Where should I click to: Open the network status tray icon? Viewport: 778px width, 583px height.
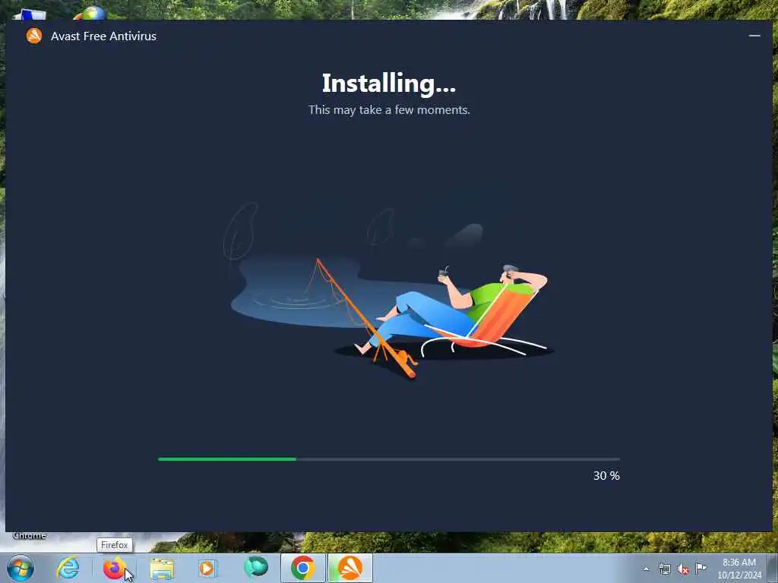[x=664, y=569]
